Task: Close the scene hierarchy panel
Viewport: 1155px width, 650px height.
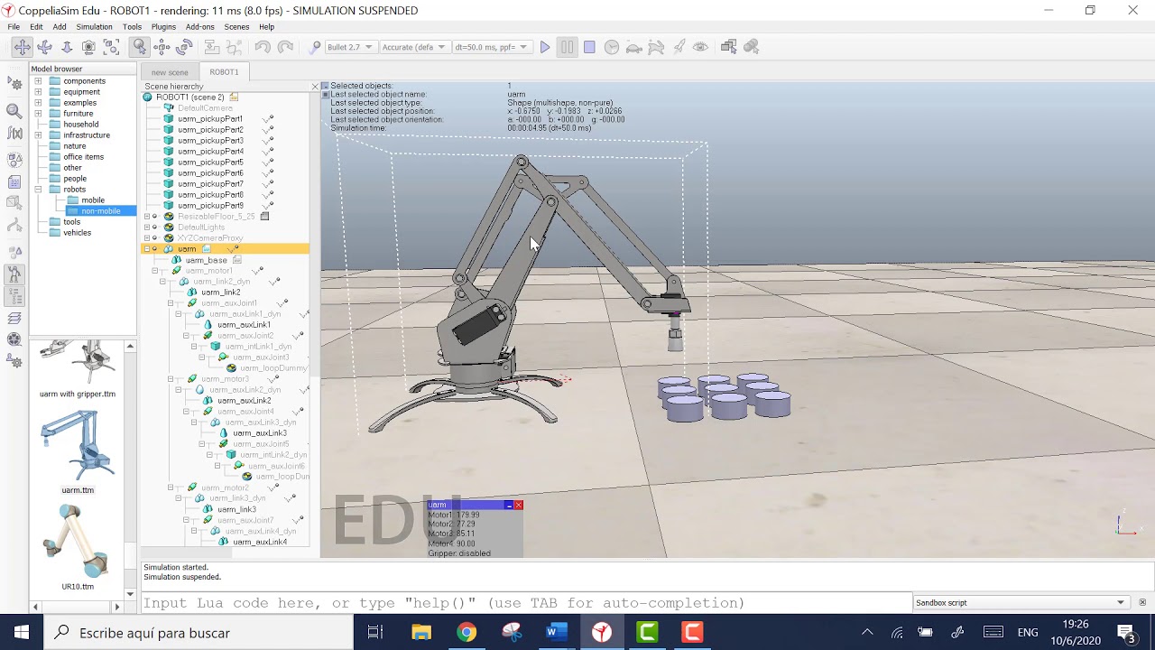Action: 314,87
